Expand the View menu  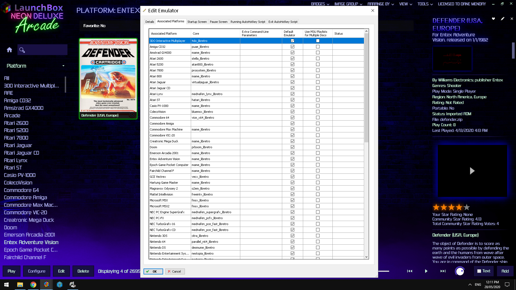pos(406,4)
